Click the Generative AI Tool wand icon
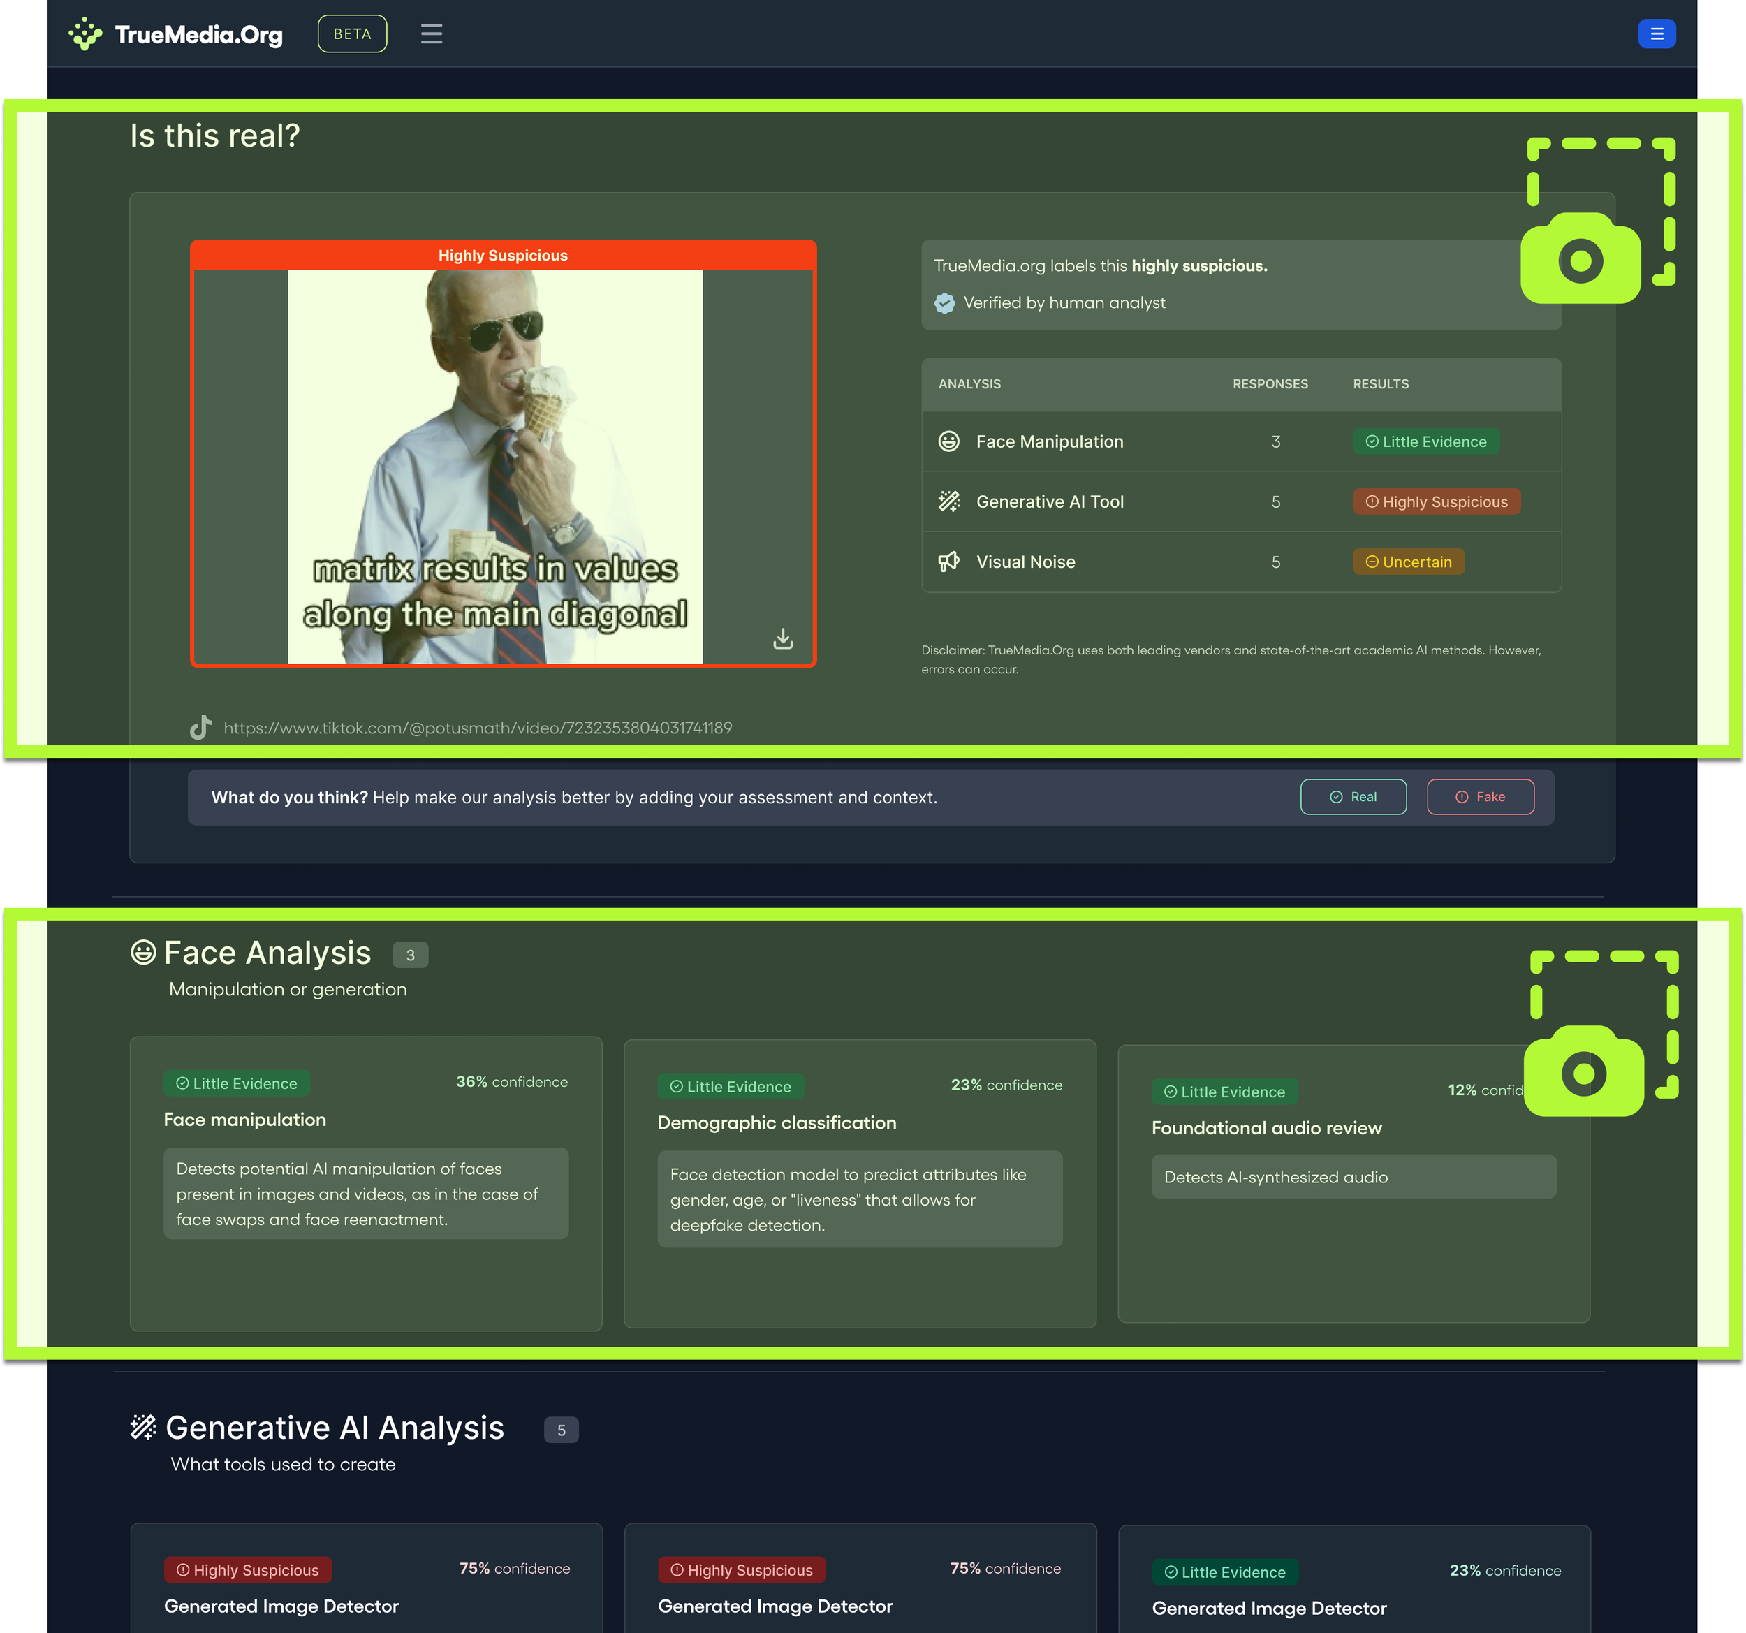This screenshot has width=1746, height=1633. pyautogui.click(x=948, y=501)
